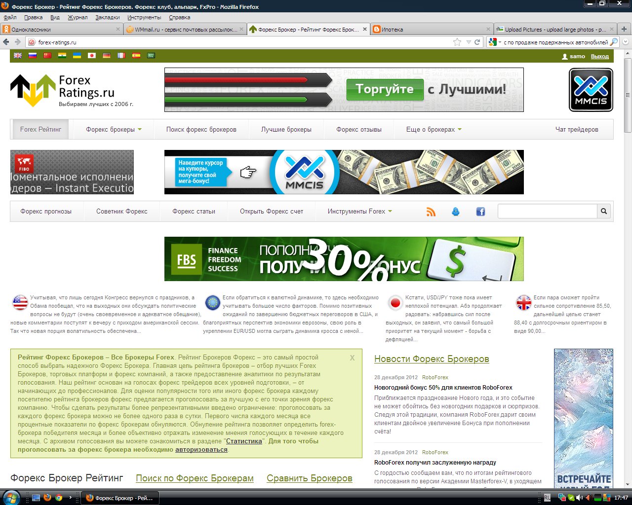Screen dimensions: 632x505
Task: Switch to the Upload Pictures tab
Action: 555,29
